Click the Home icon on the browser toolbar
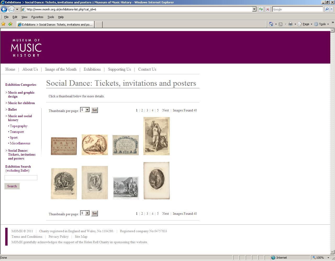Viewport: 335px width, 261px height. [x=271, y=24]
